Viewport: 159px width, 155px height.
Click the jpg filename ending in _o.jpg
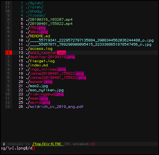(x=90, y=40)
